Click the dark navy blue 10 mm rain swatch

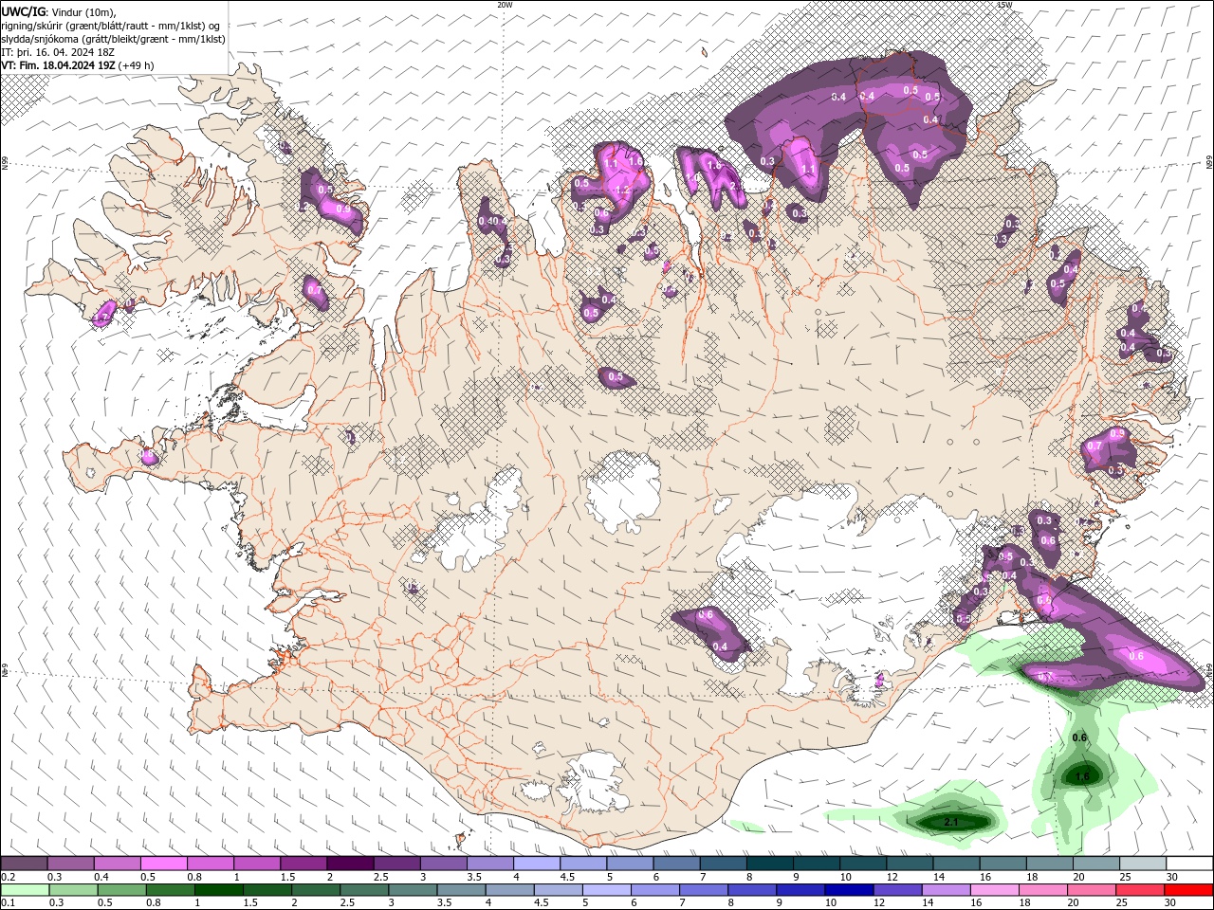pyautogui.click(x=847, y=890)
